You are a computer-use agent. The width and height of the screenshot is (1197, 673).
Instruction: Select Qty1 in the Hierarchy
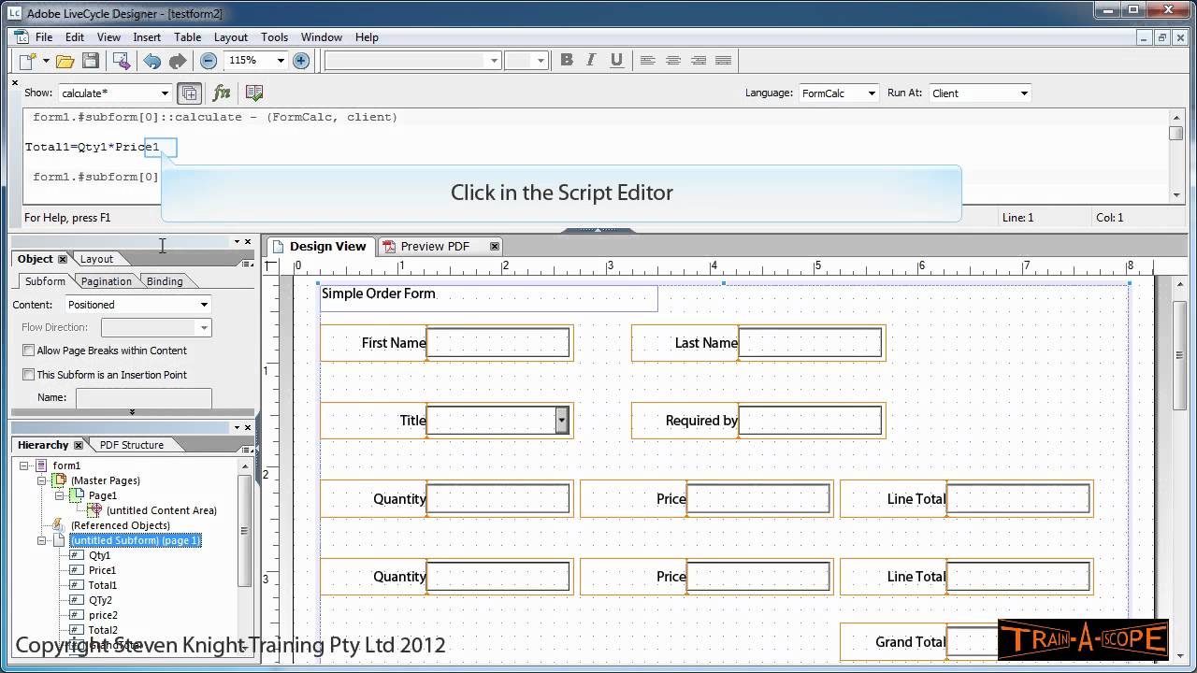pos(99,555)
